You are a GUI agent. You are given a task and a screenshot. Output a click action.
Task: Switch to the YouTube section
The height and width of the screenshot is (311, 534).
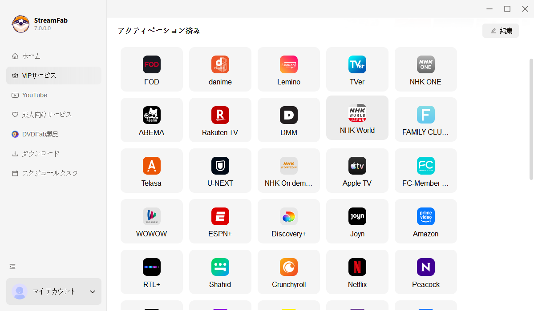click(33, 95)
